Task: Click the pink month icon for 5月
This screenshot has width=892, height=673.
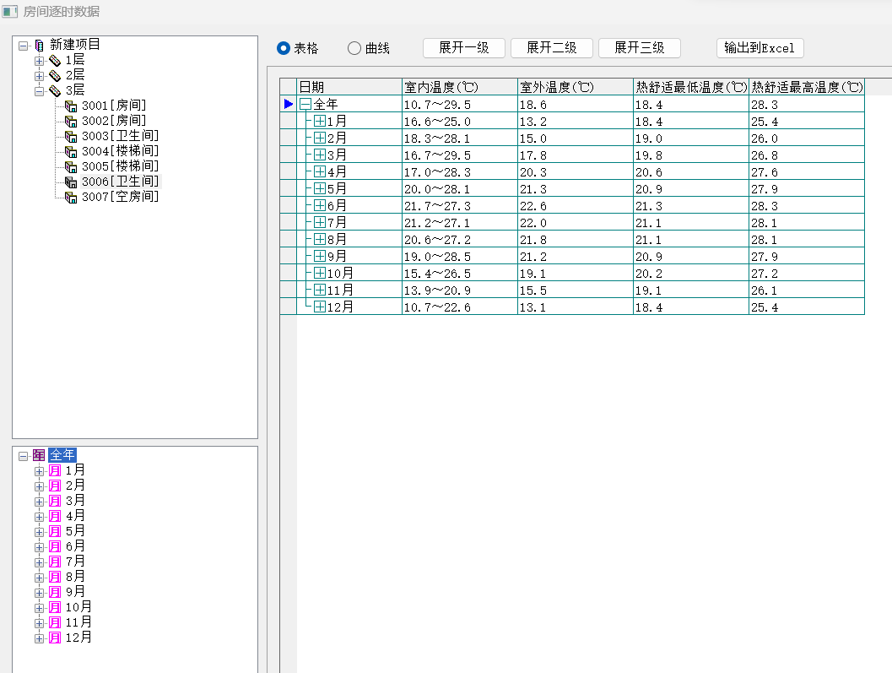Action: pyautogui.click(x=55, y=531)
